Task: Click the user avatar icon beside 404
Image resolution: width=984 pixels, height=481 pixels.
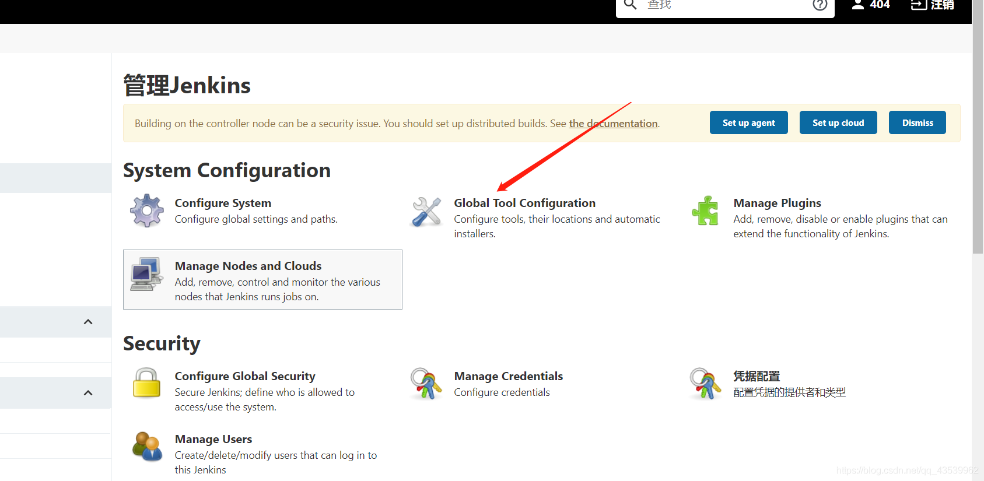Action: click(x=857, y=5)
